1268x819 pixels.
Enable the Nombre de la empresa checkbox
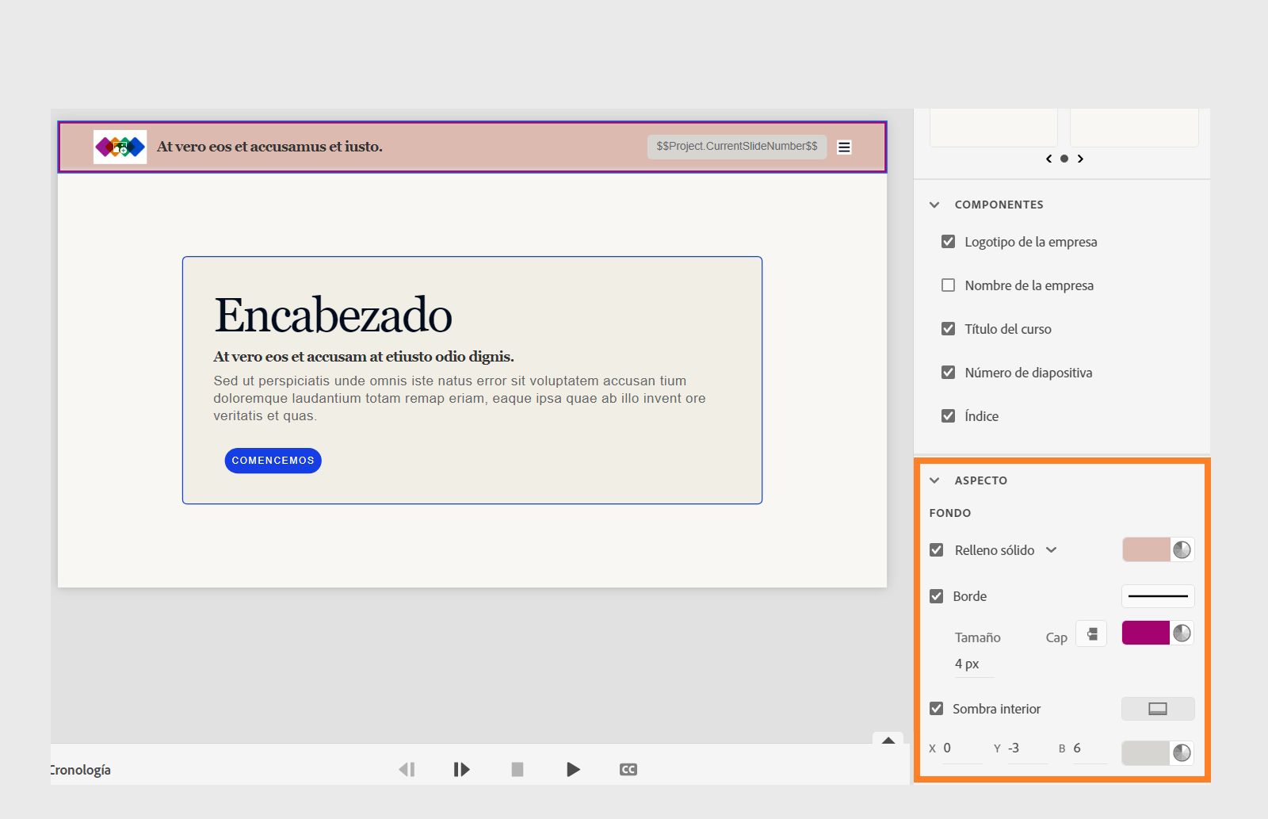(948, 285)
